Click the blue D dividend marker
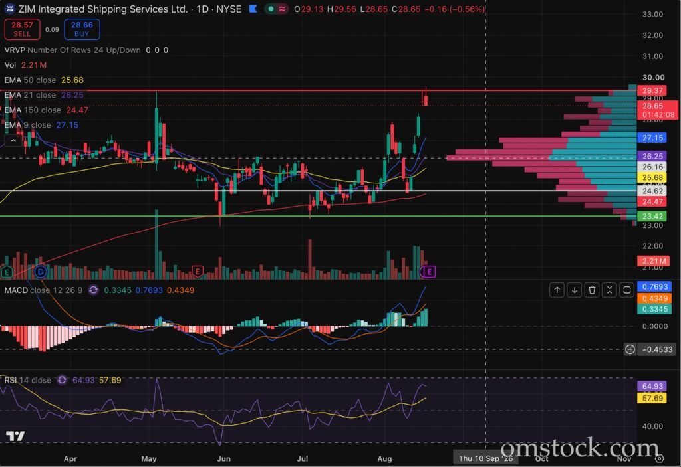Viewport: 681px width, 467px height. click(41, 272)
